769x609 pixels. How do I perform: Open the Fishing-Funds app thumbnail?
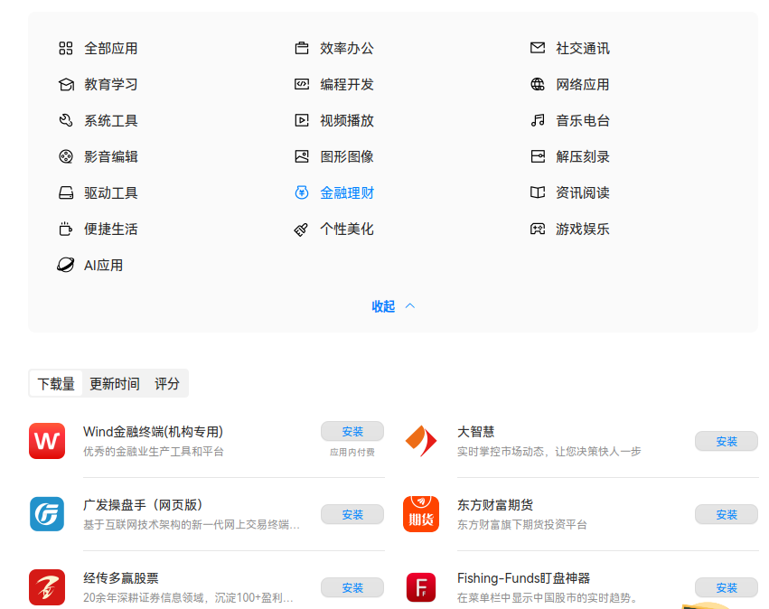point(421,587)
